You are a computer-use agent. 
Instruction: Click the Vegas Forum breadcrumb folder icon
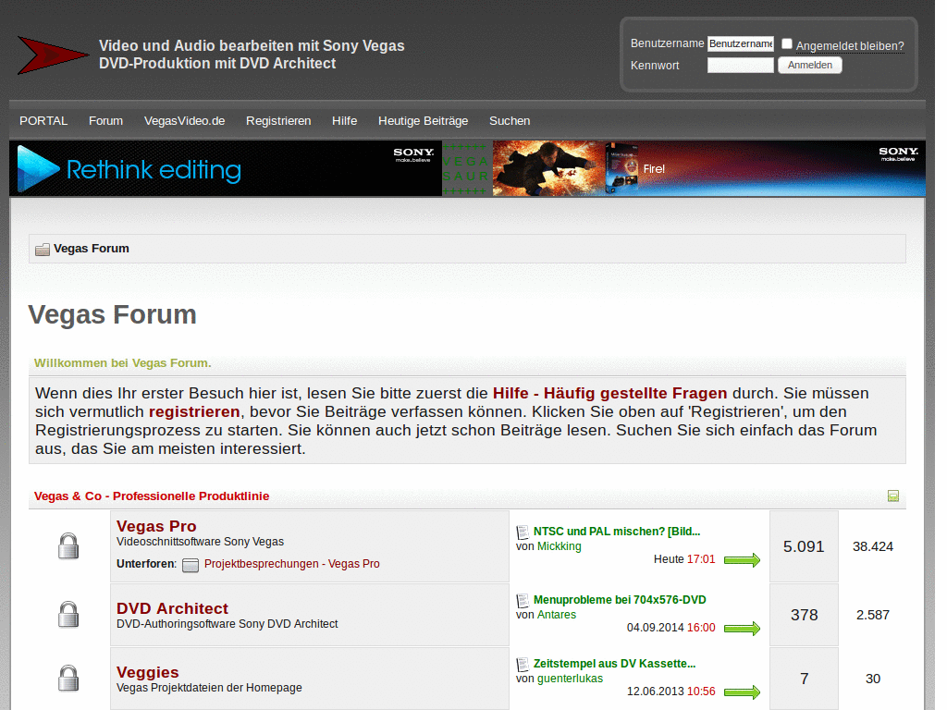(x=43, y=250)
